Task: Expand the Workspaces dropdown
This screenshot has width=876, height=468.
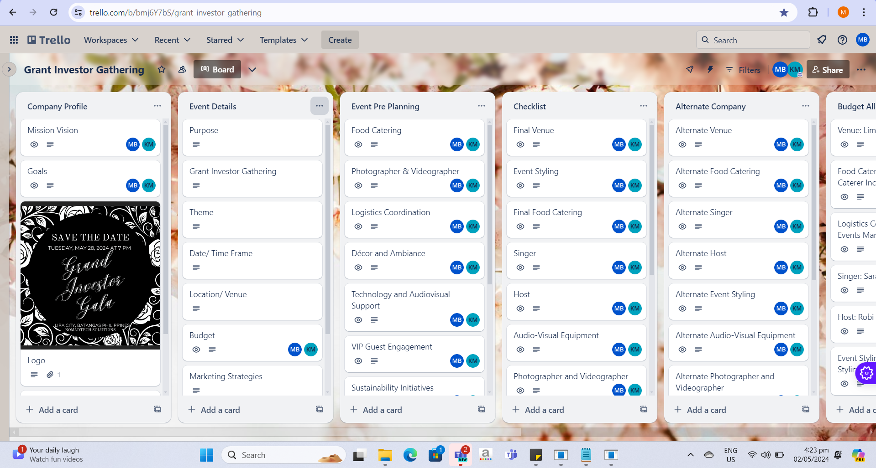Action: tap(111, 40)
